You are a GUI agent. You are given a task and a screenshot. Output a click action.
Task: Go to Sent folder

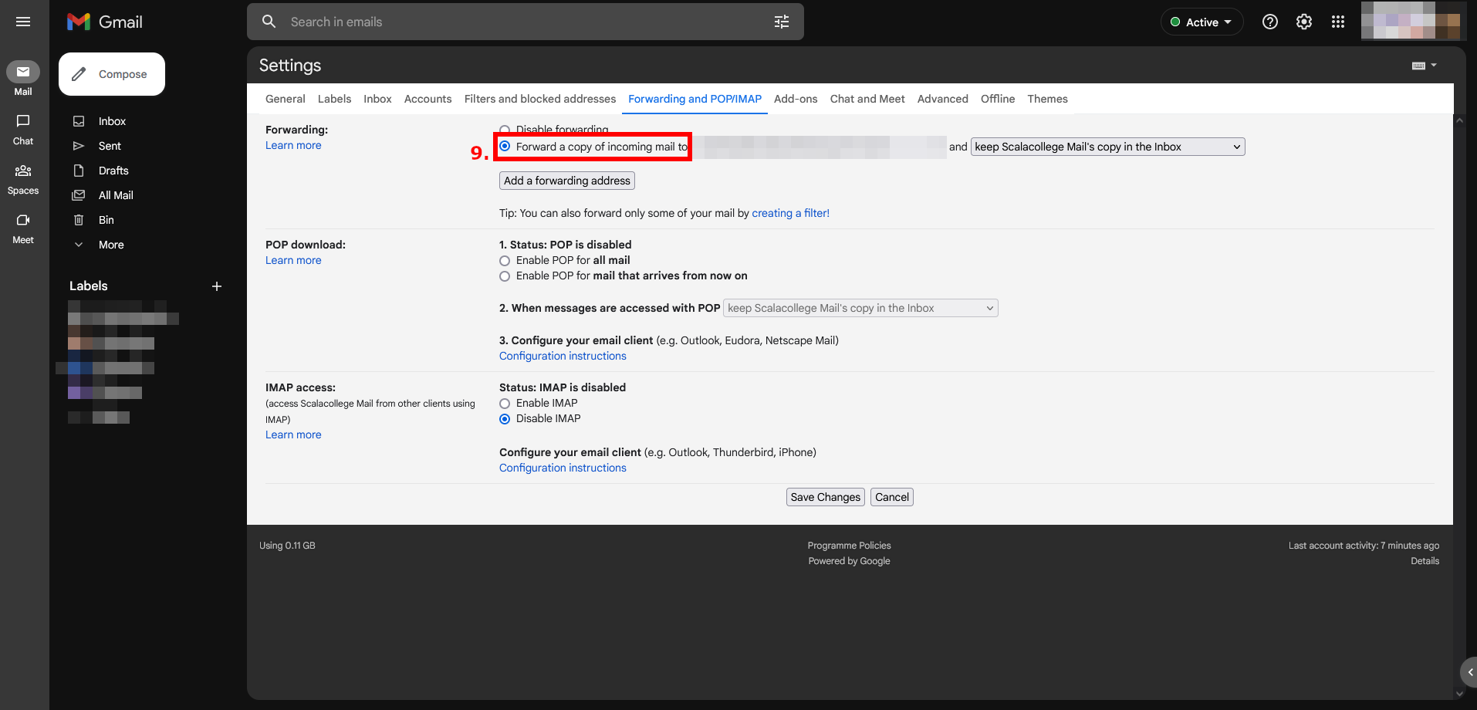click(x=110, y=146)
